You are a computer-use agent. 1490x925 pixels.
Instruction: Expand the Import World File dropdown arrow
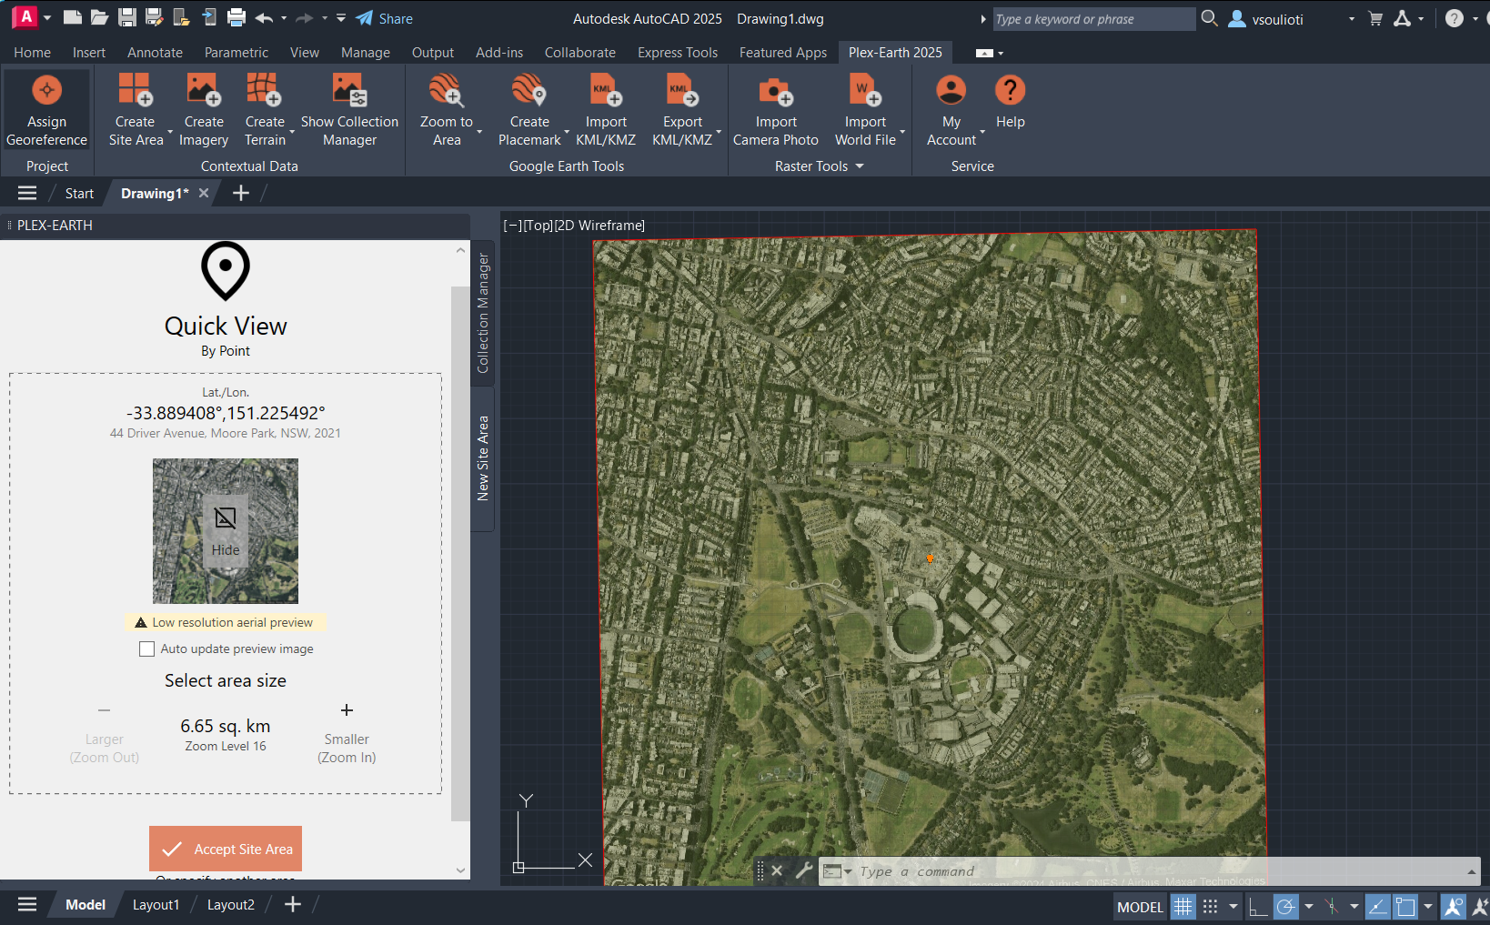[902, 132]
